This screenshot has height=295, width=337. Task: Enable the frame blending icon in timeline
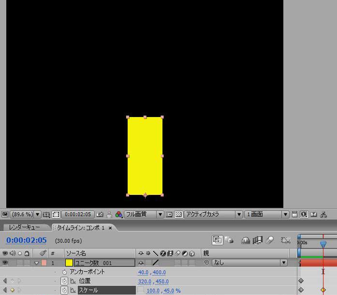pos(258,240)
